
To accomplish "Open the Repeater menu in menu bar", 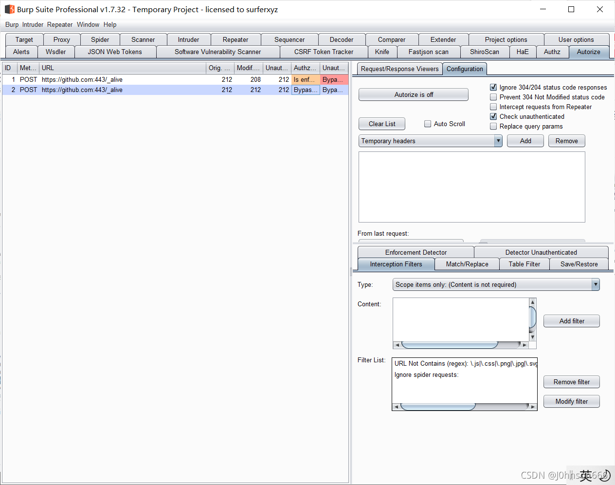I will point(60,24).
